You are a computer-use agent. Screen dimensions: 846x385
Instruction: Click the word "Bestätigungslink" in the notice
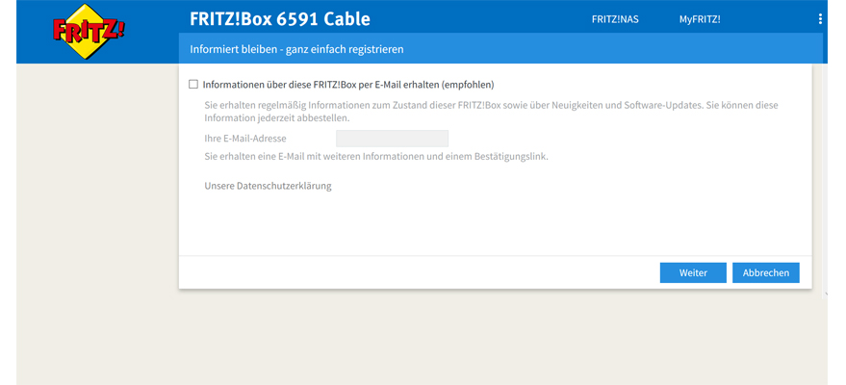coord(511,156)
